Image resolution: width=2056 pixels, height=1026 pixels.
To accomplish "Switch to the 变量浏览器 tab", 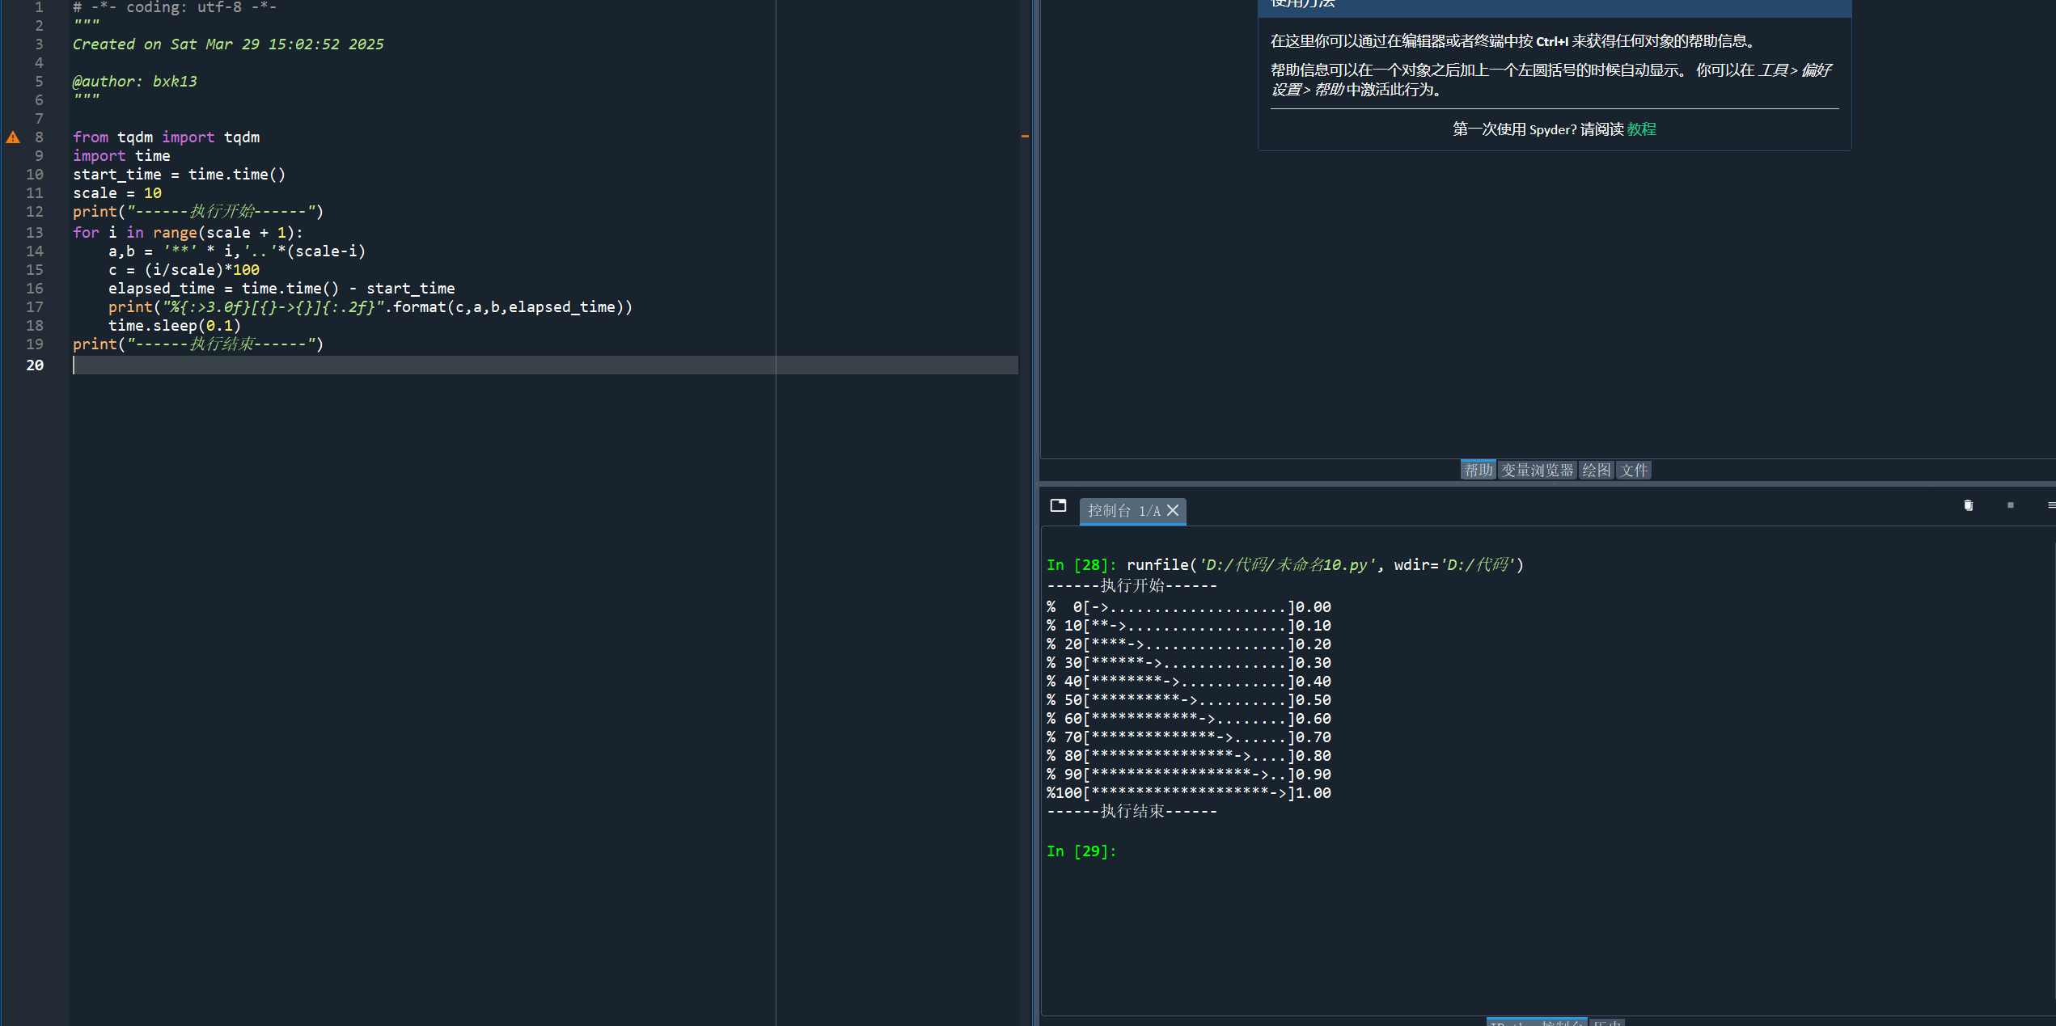I will (1537, 470).
